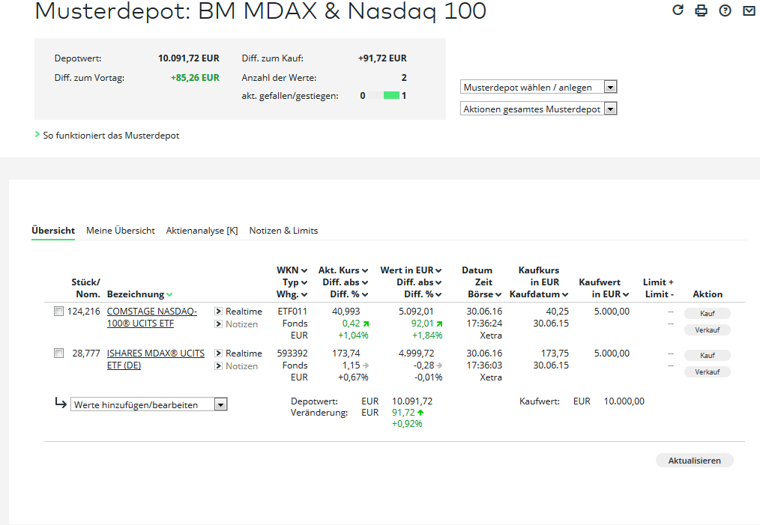Image resolution: width=760 pixels, height=525 pixels.
Task: Click Notizen arrow icon for iShares MDAX row
Action: coord(219,366)
